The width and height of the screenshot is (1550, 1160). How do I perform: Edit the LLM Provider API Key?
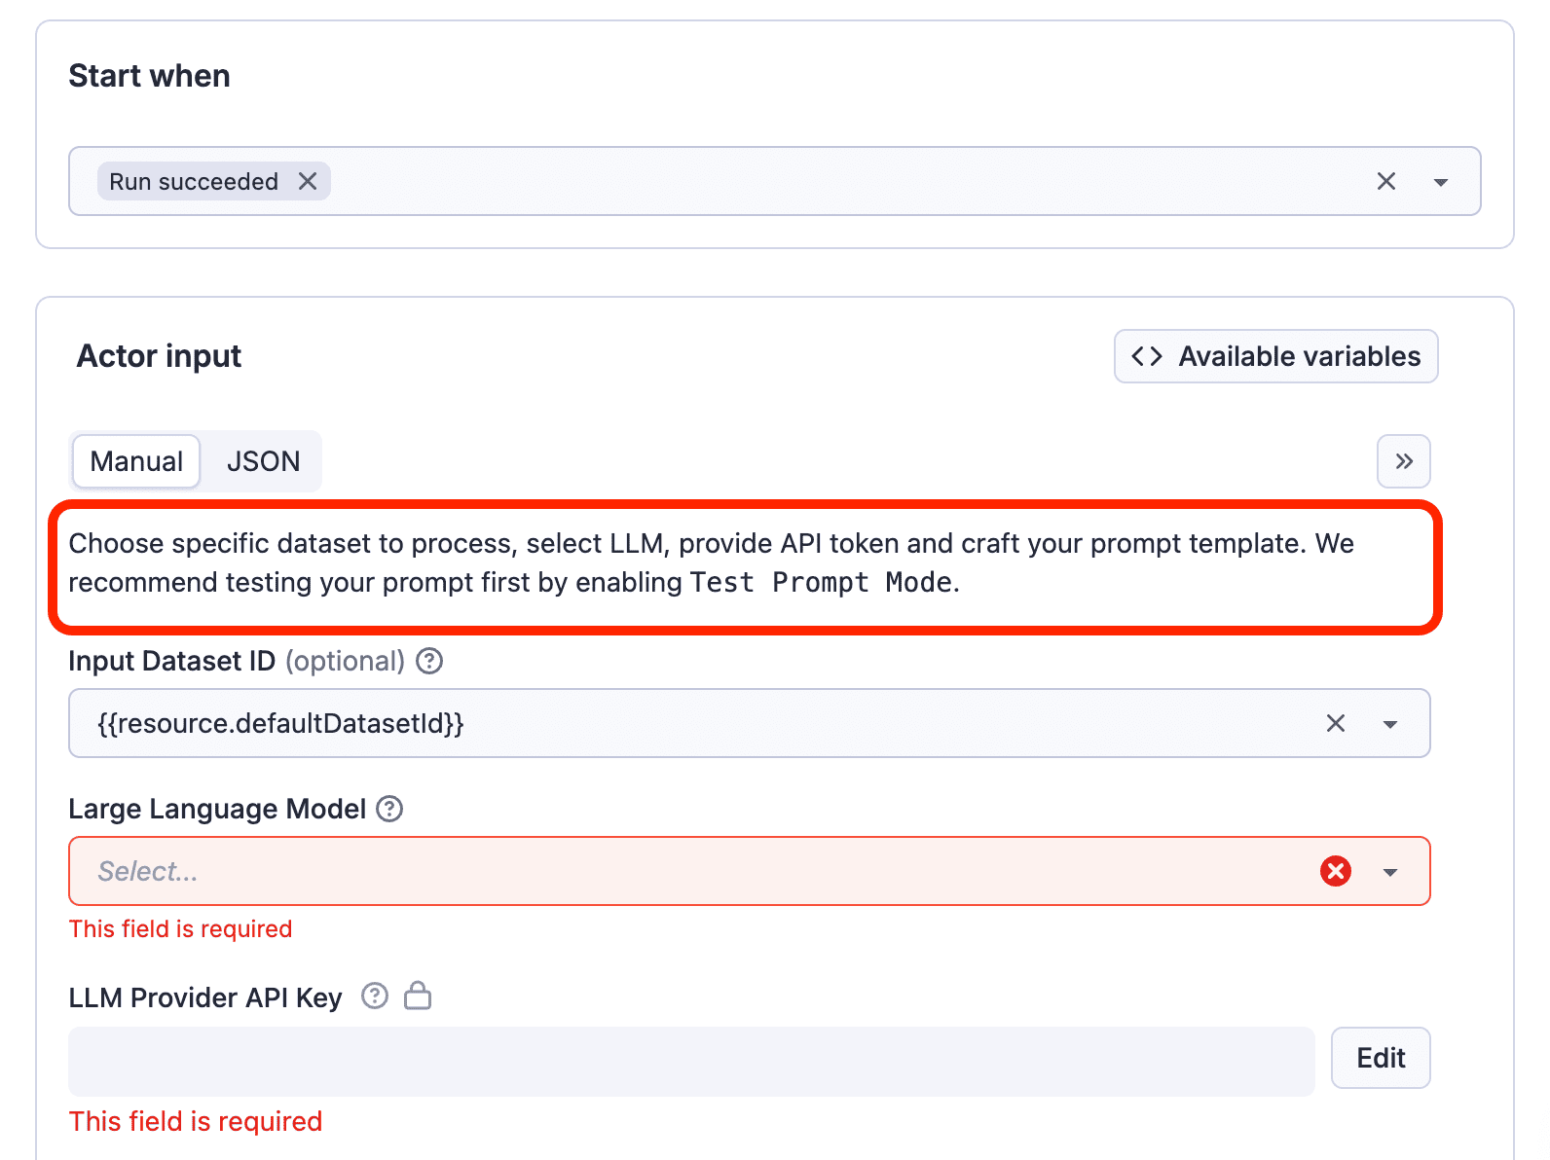click(x=1381, y=1058)
